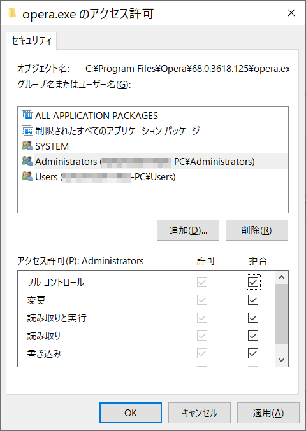Click the 許可 checkbox for 変更
306x431 pixels.
pos(202,300)
